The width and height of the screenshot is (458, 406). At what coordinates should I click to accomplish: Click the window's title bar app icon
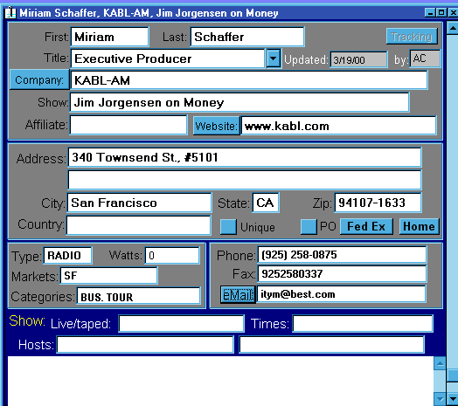click(x=10, y=12)
